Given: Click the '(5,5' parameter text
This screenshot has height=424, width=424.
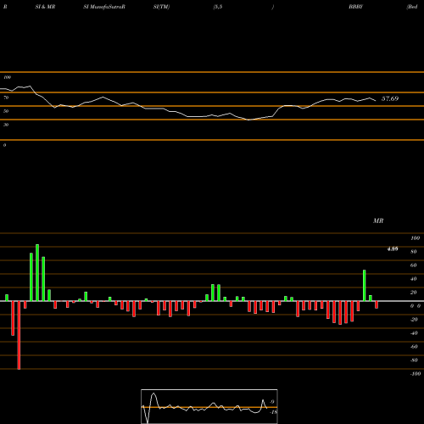Looking at the screenshot, I should [x=218, y=7].
